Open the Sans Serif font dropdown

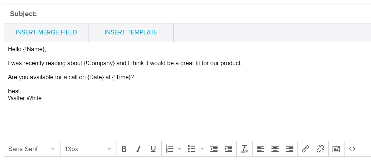click(x=32, y=149)
